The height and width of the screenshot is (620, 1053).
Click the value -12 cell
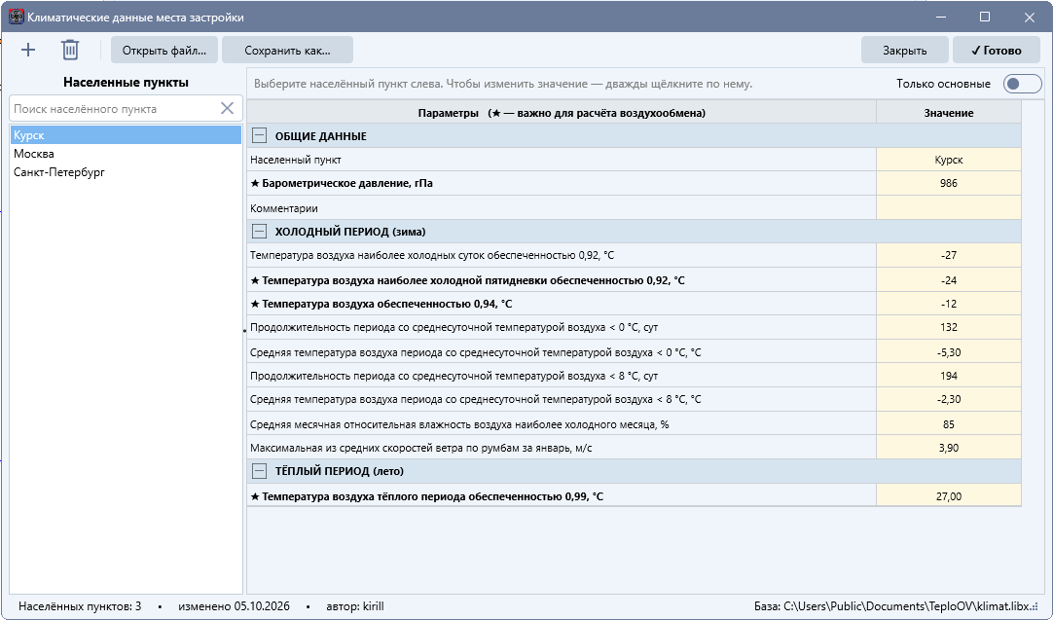pos(948,304)
